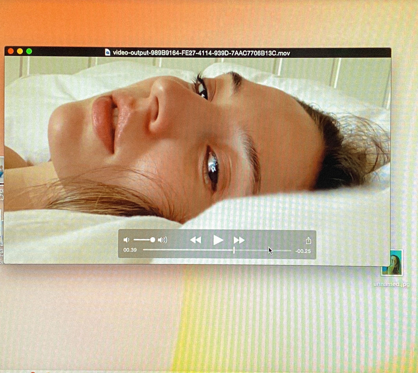Click the unnamed.jpg file name label
418x373 pixels.
tap(391, 284)
